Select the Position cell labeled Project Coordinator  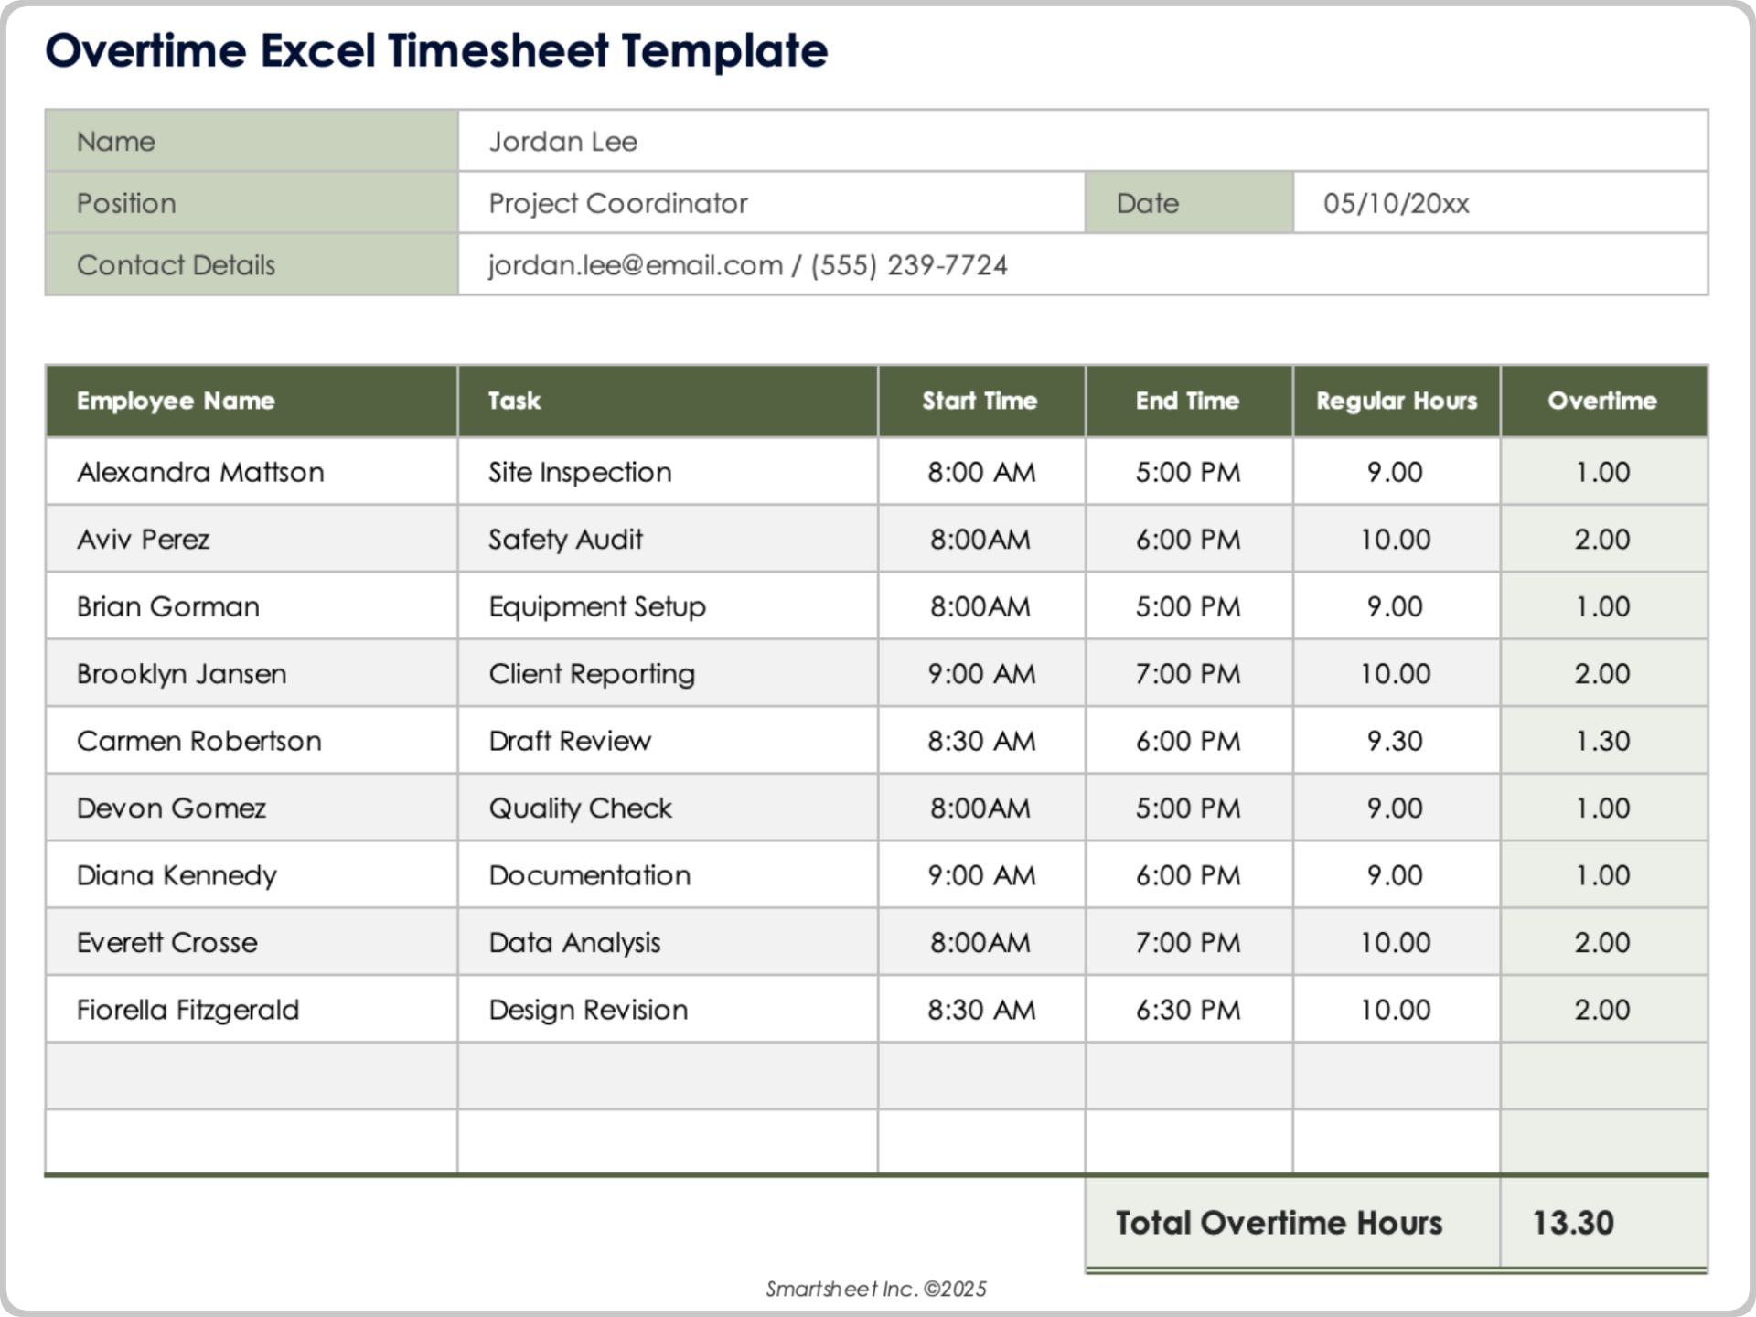coord(617,203)
